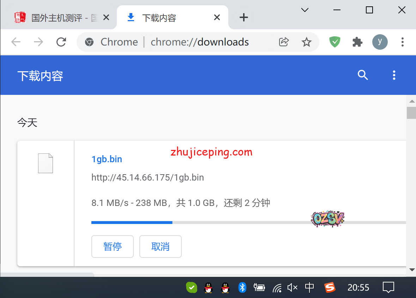Pause the download with 暂停 button
This screenshot has width=416, height=298.
point(113,247)
